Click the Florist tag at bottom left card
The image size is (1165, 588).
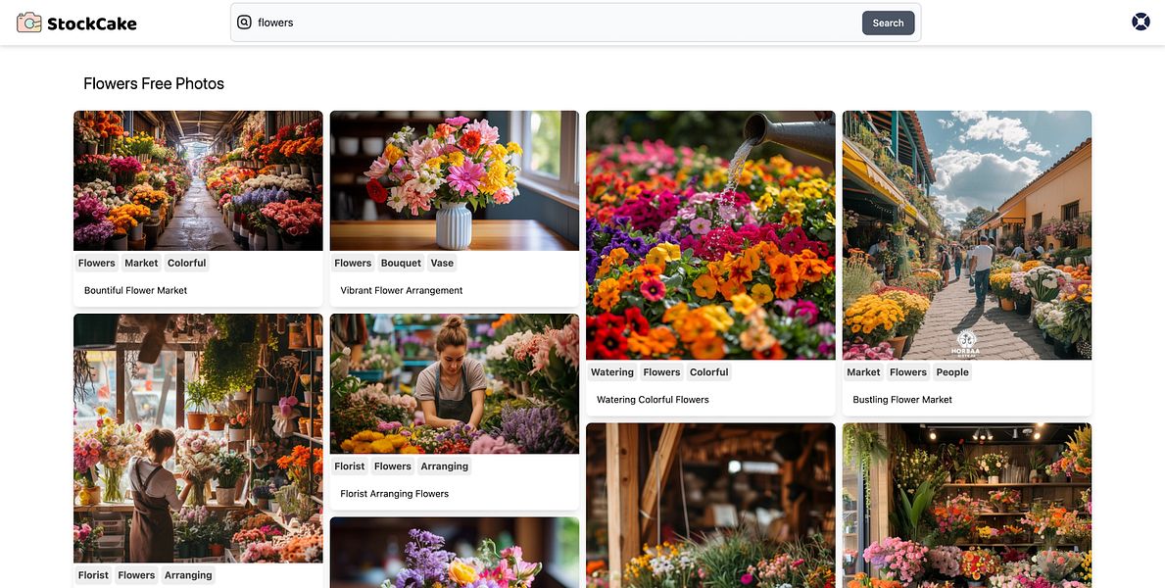93,574
